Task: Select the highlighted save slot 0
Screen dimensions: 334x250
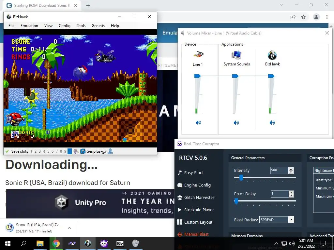Action: (70, 151)
